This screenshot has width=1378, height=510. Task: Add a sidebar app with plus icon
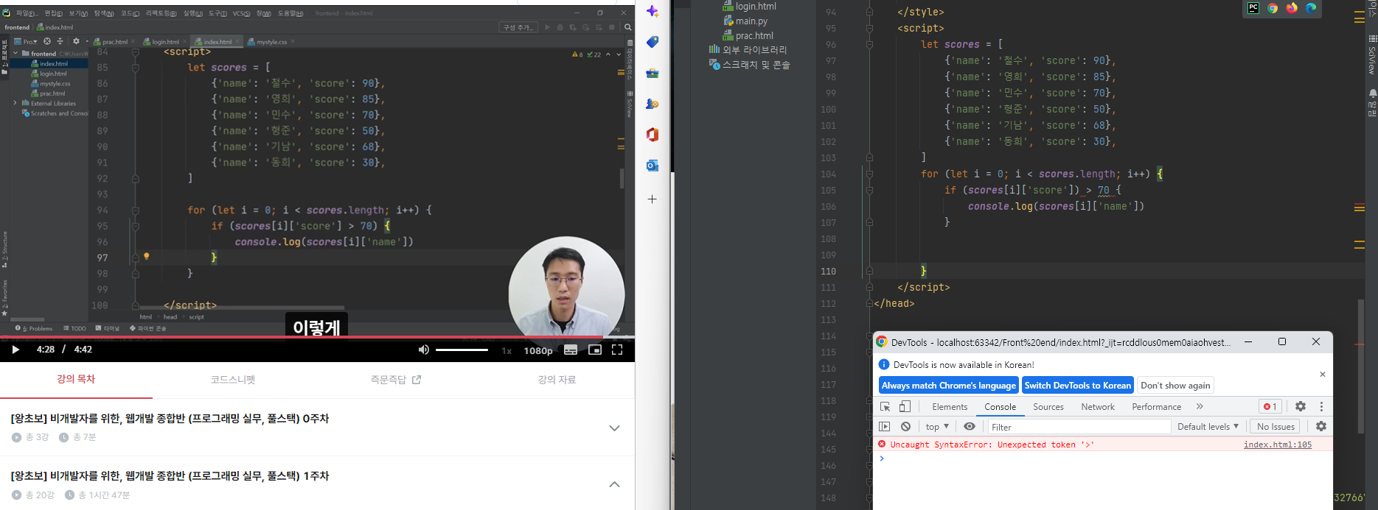point(653,199)
